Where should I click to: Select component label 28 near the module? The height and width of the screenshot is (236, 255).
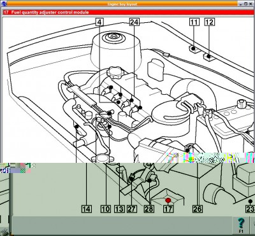149,209
